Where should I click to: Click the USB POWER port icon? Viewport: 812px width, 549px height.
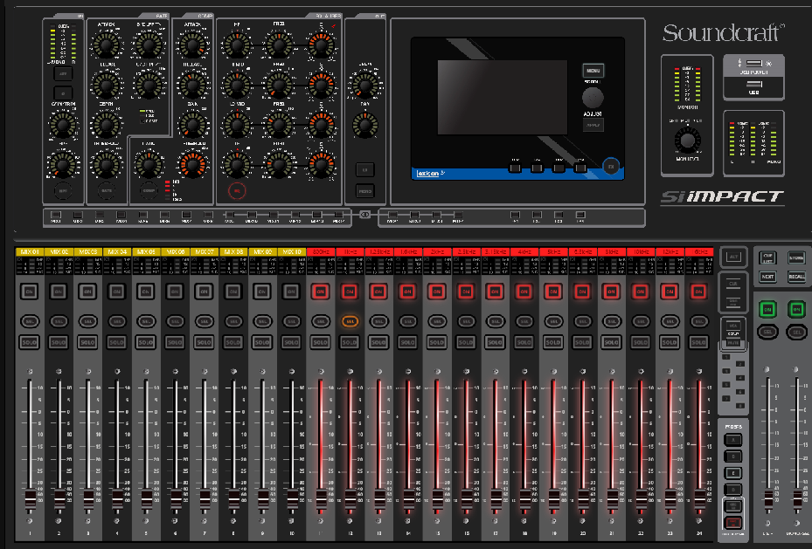coord(754,63)
